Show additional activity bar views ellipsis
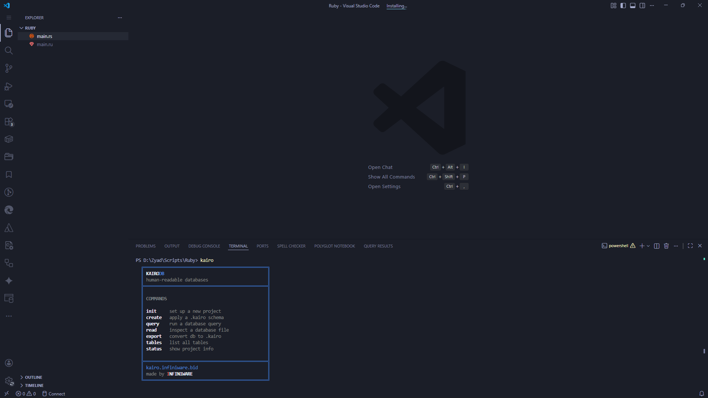This screenshot has width=708, height=398. click(9, 316)
